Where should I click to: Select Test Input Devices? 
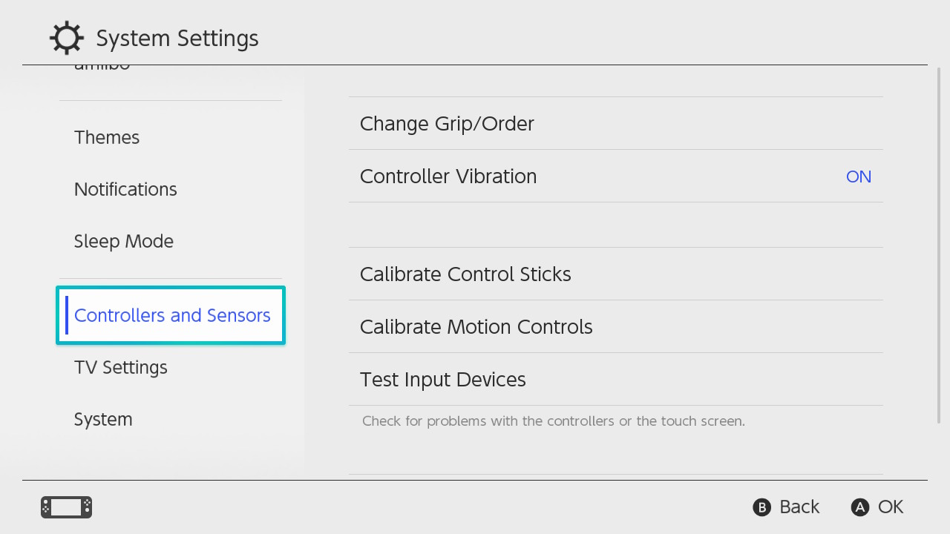click(x=442, y=380)
